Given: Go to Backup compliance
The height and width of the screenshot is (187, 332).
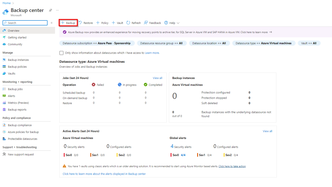Looking at the screenshot, I should (x=20, y=125).
